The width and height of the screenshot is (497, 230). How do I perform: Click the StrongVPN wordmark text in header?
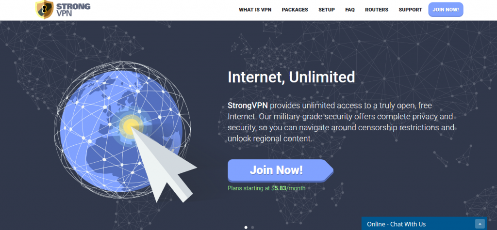point(73,10)
